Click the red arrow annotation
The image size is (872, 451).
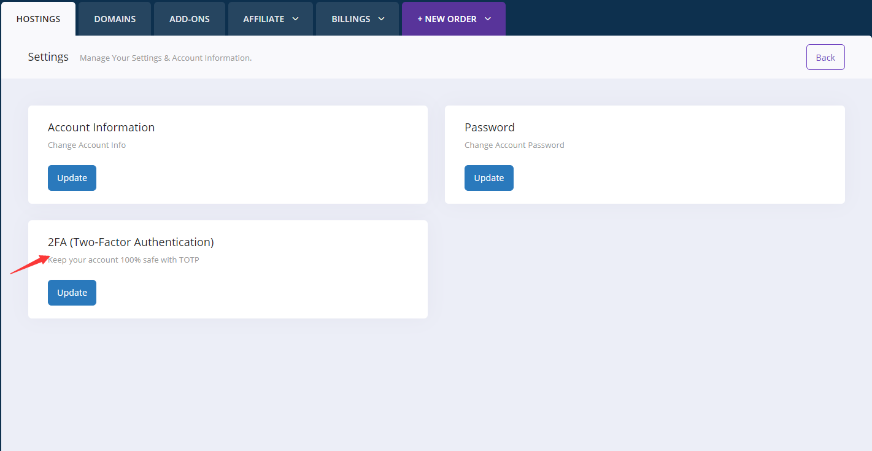point(29,266)
